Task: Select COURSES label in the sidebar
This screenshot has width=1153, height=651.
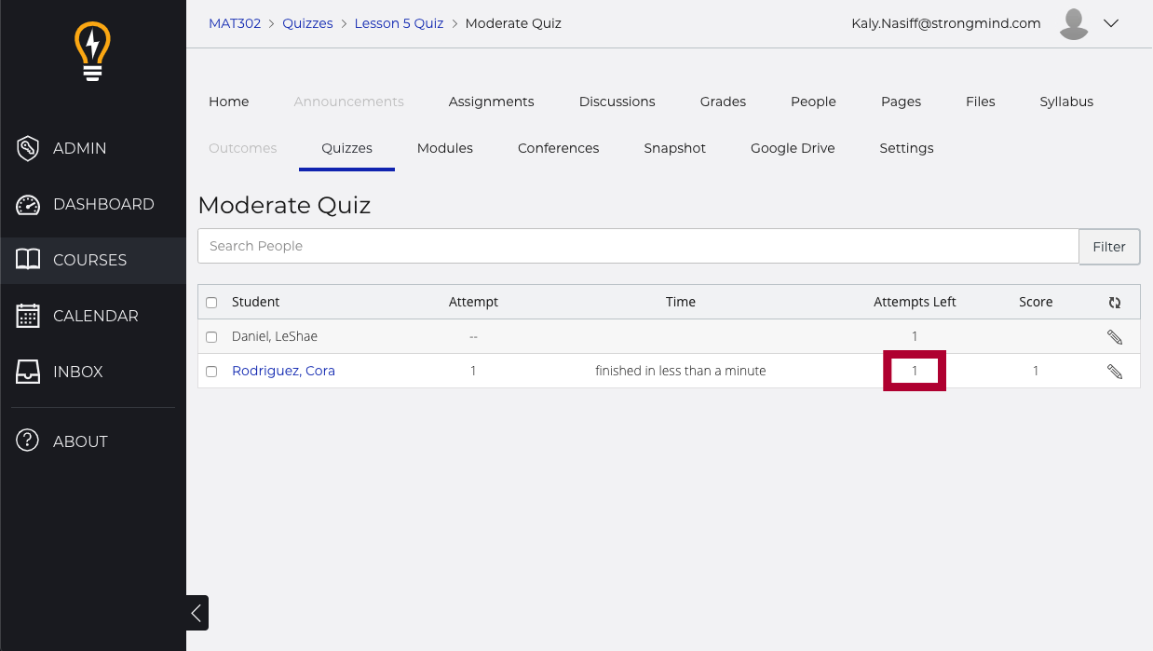Action: point(89,260)
